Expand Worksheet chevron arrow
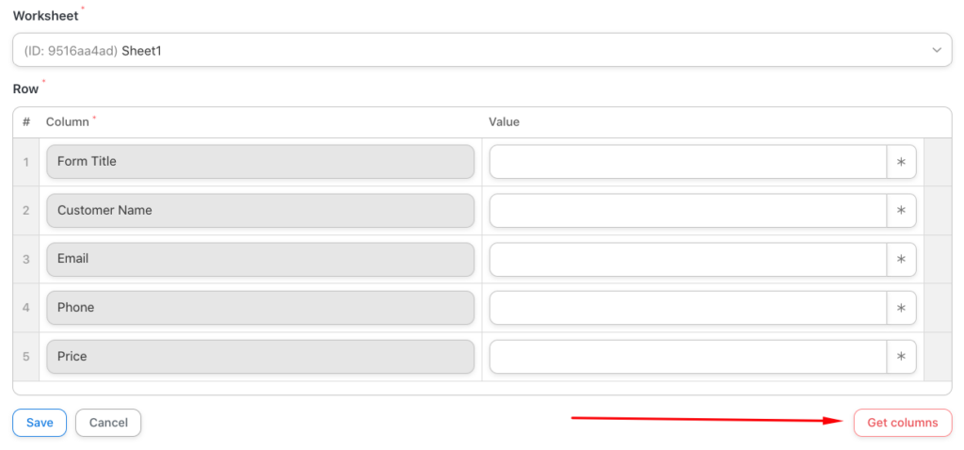Image resolution: width=964 pixels, height=450 pixels. point(936,51)
